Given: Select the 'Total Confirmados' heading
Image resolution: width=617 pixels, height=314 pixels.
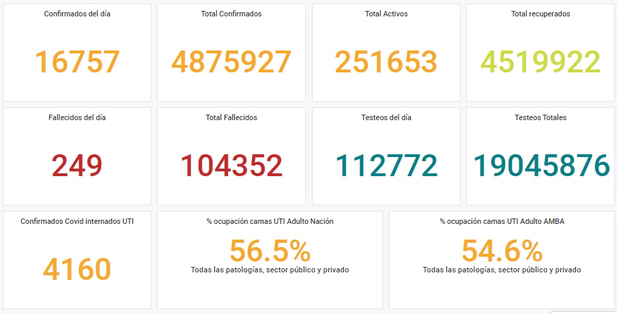Looking at the screenshot, I should point(231,14).
